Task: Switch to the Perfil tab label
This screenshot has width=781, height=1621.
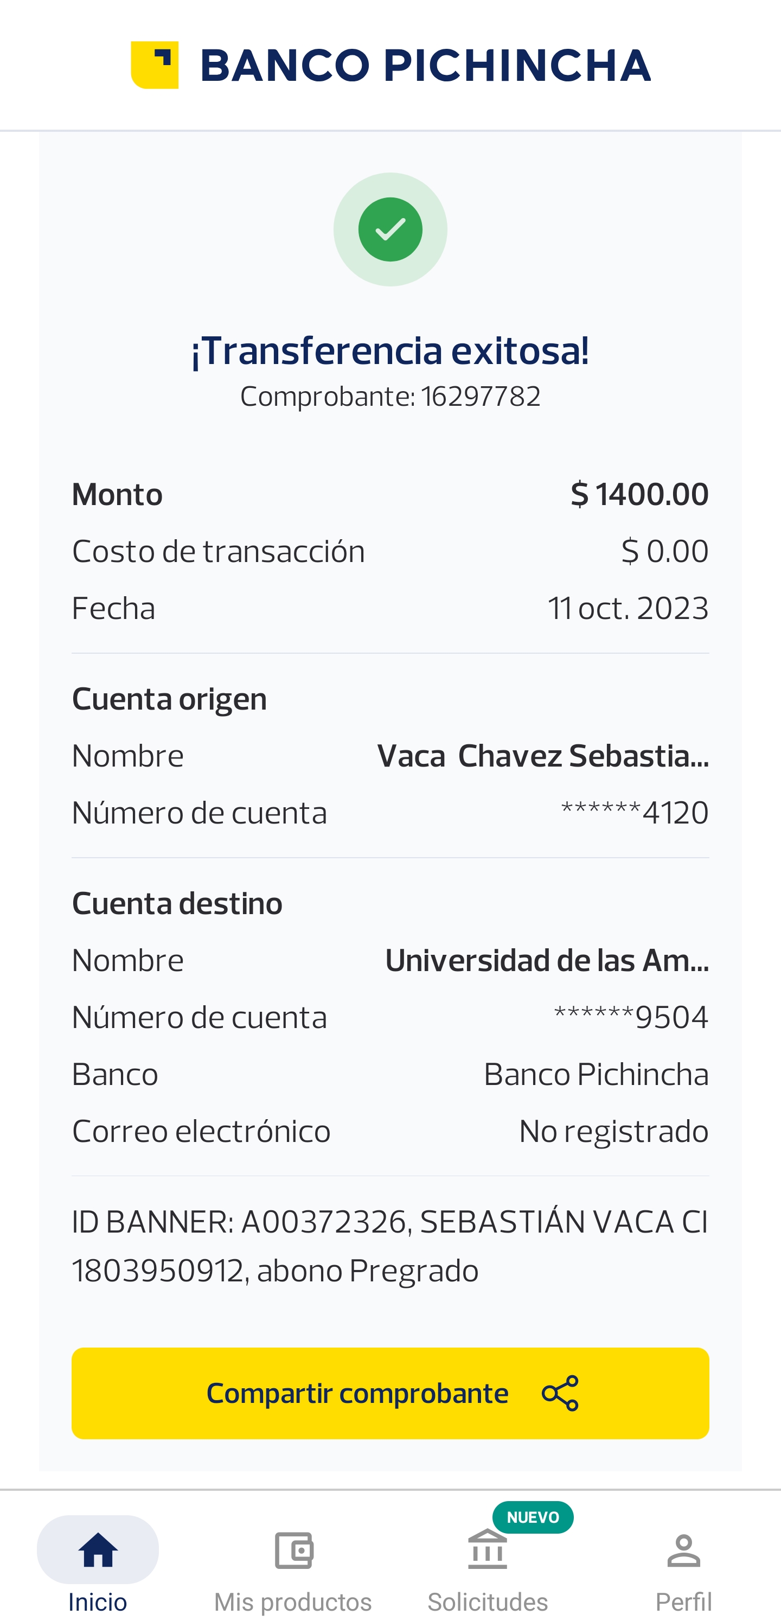Action: 683,1601
